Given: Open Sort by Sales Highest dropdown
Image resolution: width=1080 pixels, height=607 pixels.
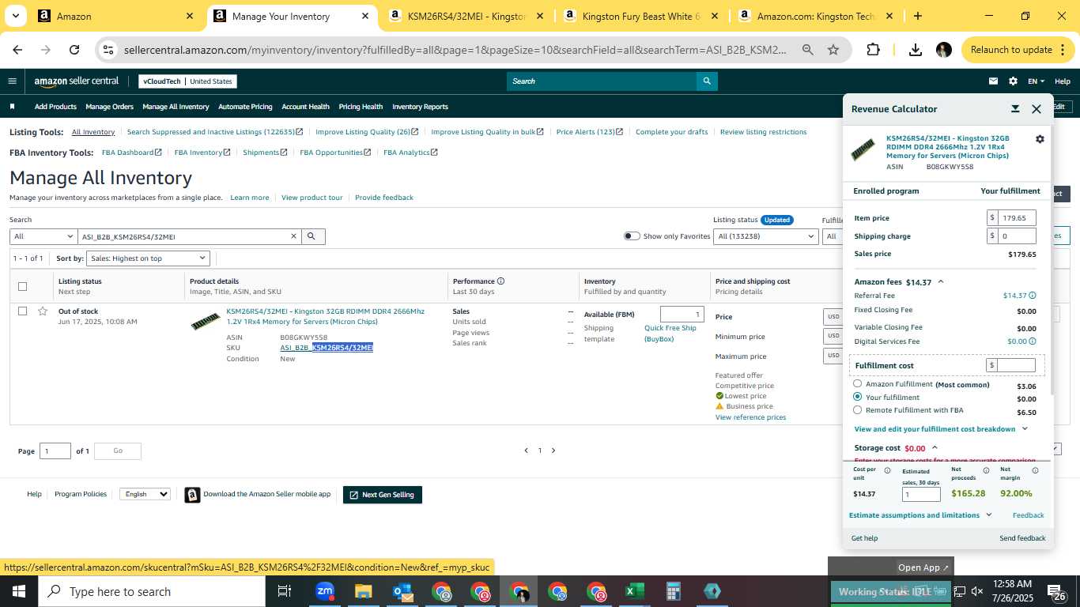Looking at the screenshot, I should (x=148, y=258).
